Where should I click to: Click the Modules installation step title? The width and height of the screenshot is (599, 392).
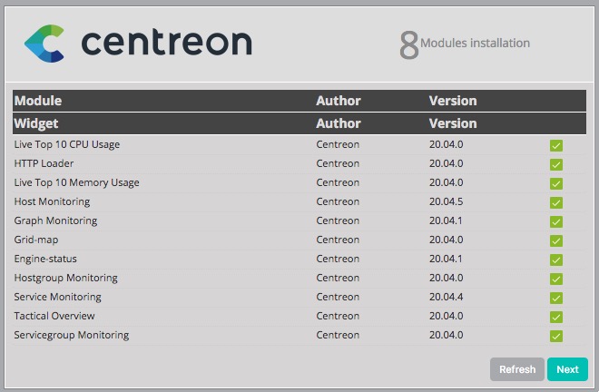[x=475, y=43]
